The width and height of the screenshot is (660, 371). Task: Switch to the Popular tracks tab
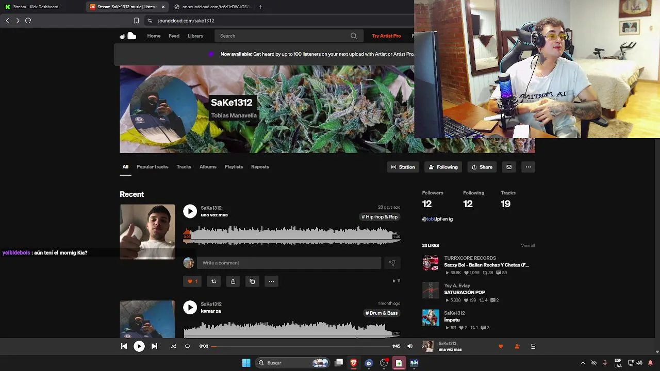[153, 167]
